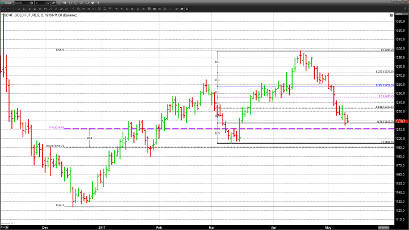Select the Text annotation tool

coord(116,9)
